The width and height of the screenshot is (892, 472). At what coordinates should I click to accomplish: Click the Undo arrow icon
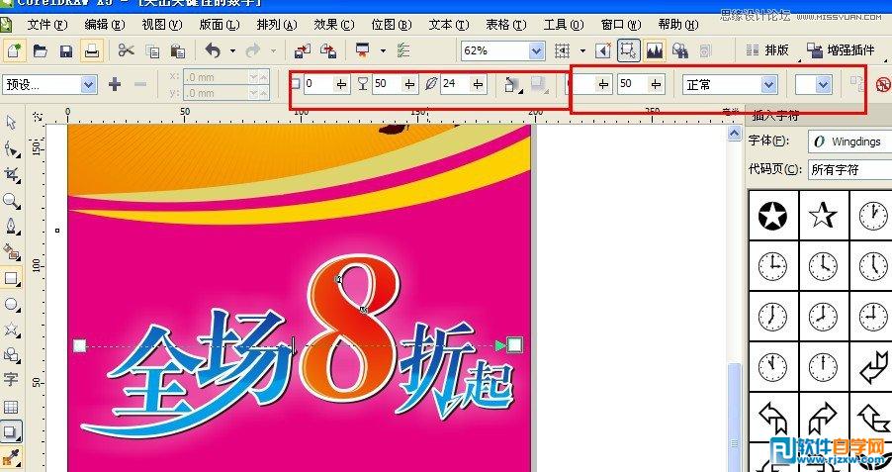213,50
